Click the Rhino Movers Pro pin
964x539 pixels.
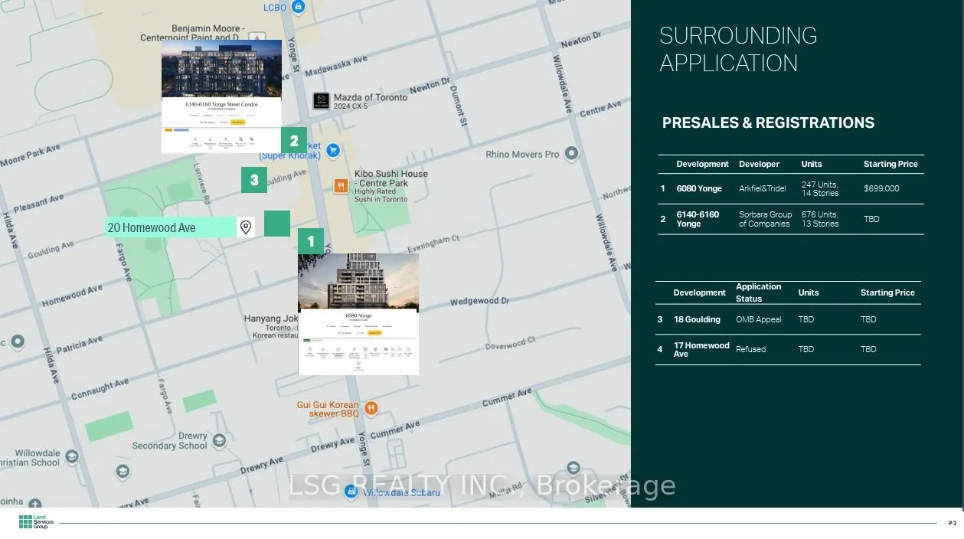point(572,154)
